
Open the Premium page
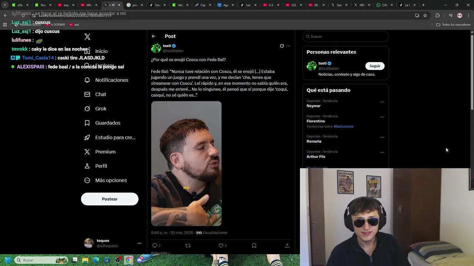[100, 152]
